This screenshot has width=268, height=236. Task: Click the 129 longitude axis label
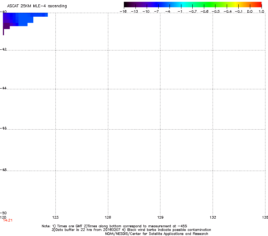(x=160, y=217)
